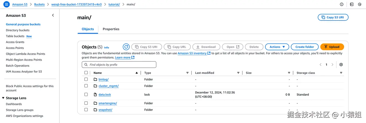366x123 pixels.
Task: Click the info circle icon in breadcrumb bar
Action: pos(341,4)
